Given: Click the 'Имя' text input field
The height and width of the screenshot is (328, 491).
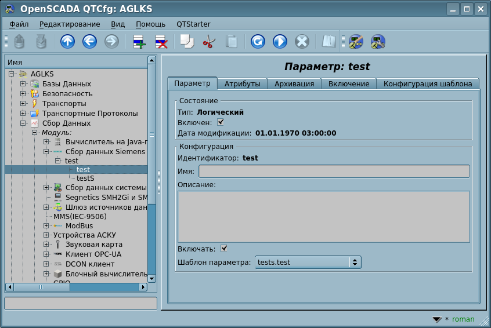Looking at the screenshot, I should pos(334,171).
